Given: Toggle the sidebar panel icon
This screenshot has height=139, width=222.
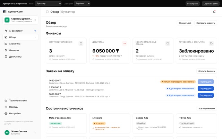Looking at the screenshot, I should coord(47,12).
